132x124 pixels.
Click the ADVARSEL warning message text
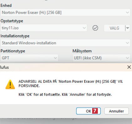tap(71, 84)
